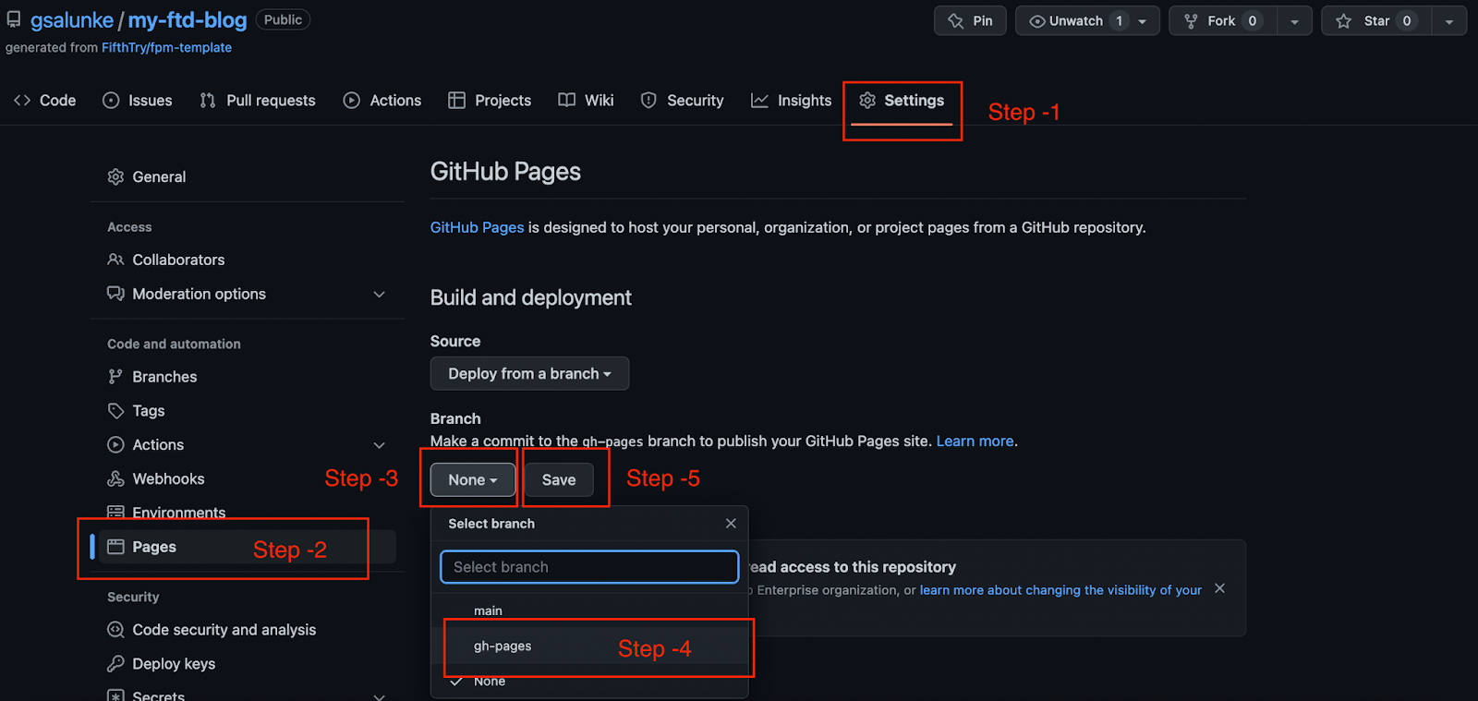View the Insights tab
The width and height of the screenshot is (1478, 701).
coord(791,101)
